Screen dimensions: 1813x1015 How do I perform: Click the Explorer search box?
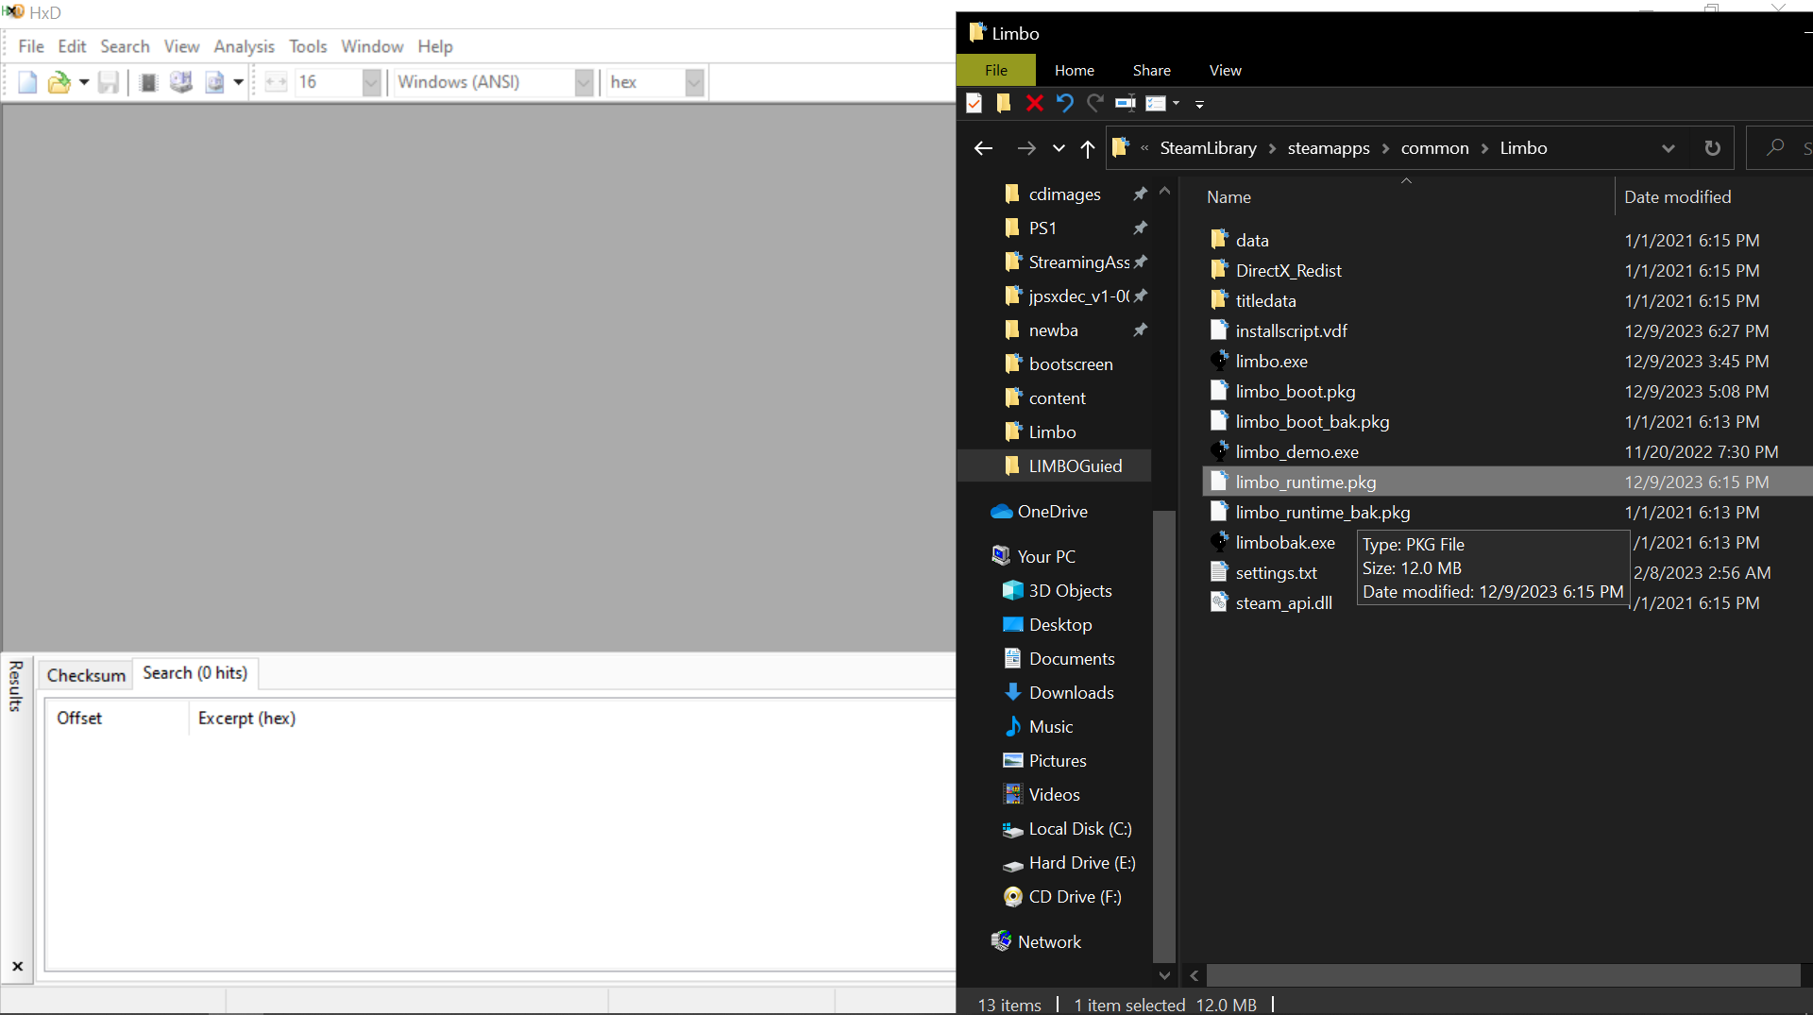pyautogui.click(x=1780, y=148)
